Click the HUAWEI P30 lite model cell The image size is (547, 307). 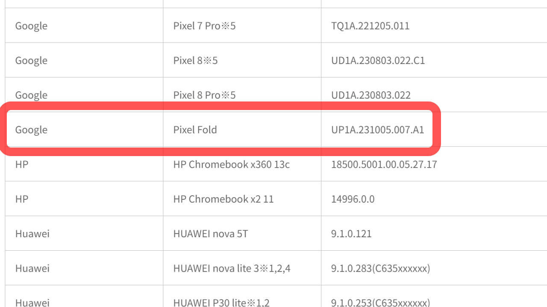pos(221,302)
